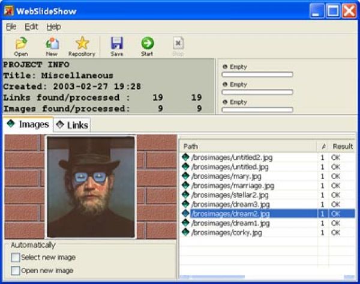
Task: Click the WebSlideShow title bar app icon
Action: click(x=9, y=11)
